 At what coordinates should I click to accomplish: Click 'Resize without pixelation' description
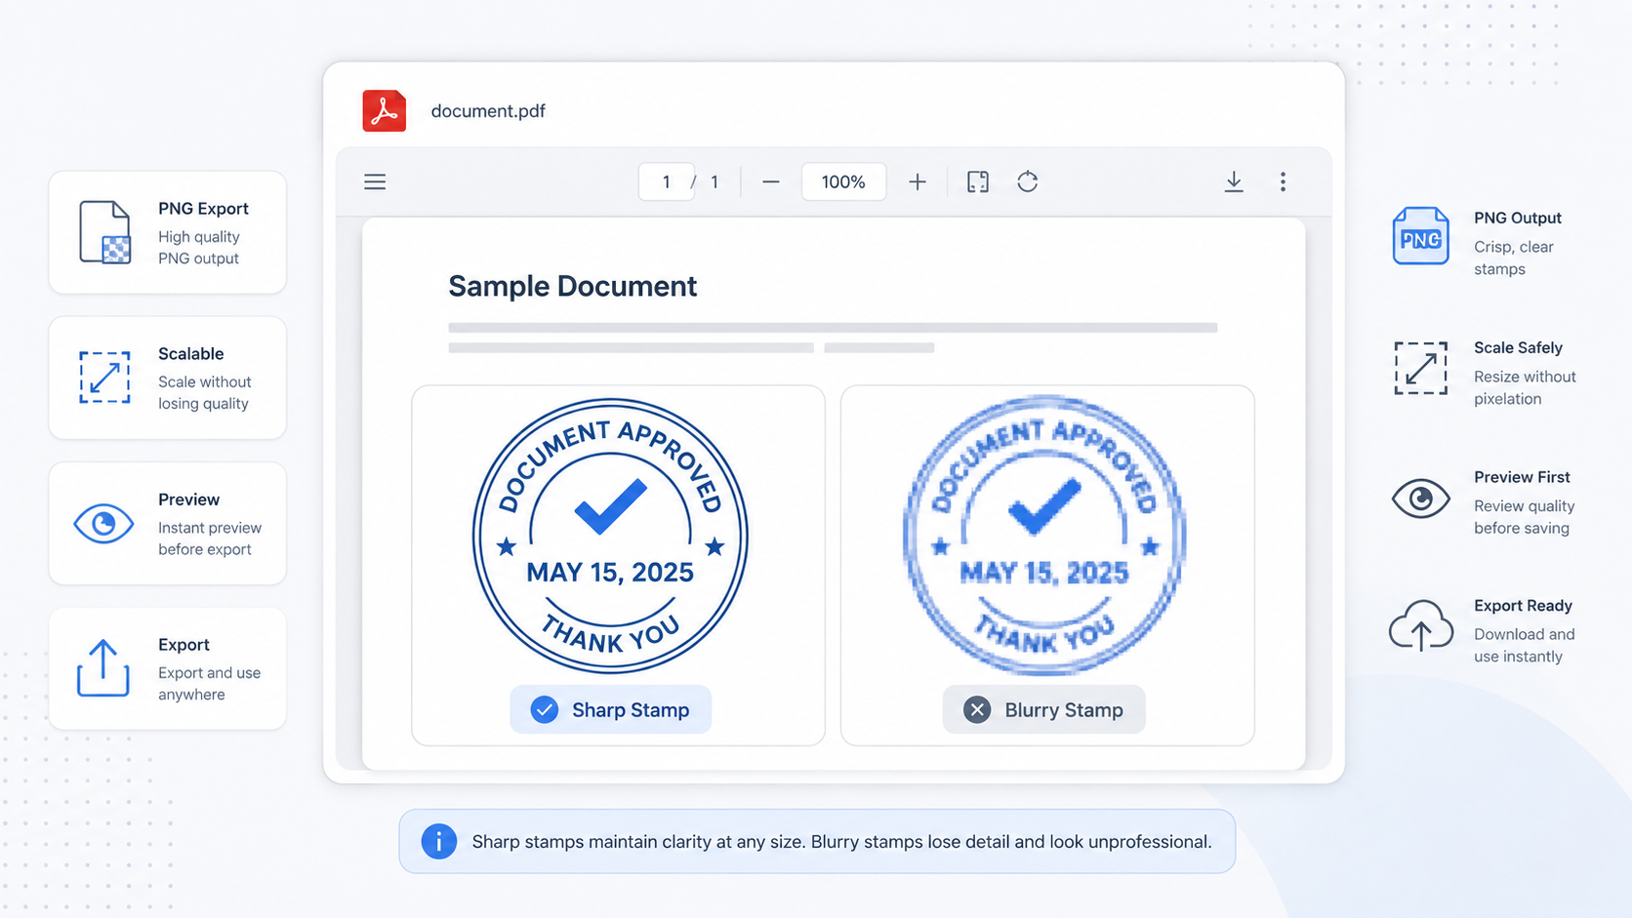[x=1525, y=388]
